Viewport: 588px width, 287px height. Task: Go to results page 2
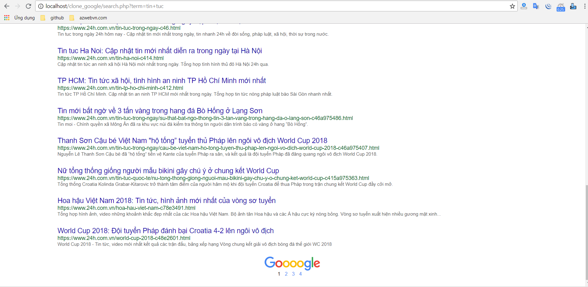pos(286,274)
